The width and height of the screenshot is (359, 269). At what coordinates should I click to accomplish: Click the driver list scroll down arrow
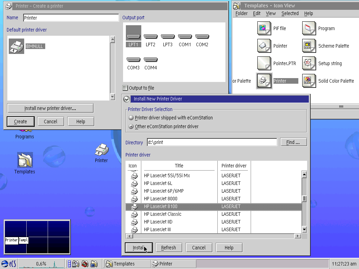click(304, 229)
